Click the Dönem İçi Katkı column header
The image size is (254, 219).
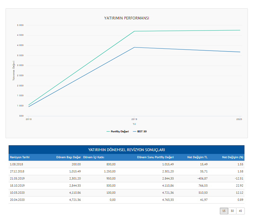click(x=94, y=157)
